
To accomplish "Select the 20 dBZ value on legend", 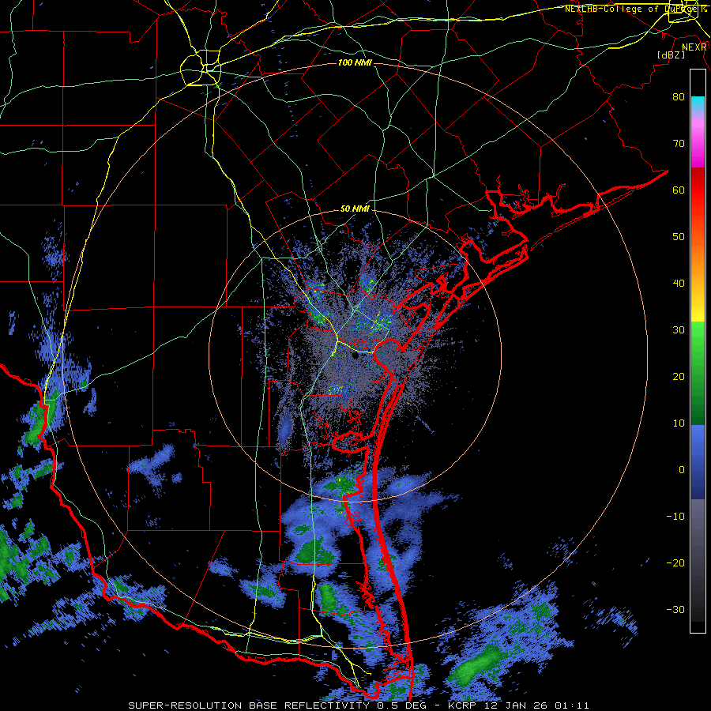I will click(x=679, y=377).
